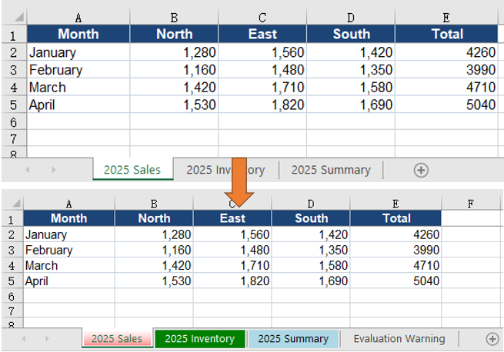Select column A header in the upper spreadsheet
The width and height of the screenshot is (504, 352).
coord(78,18)
